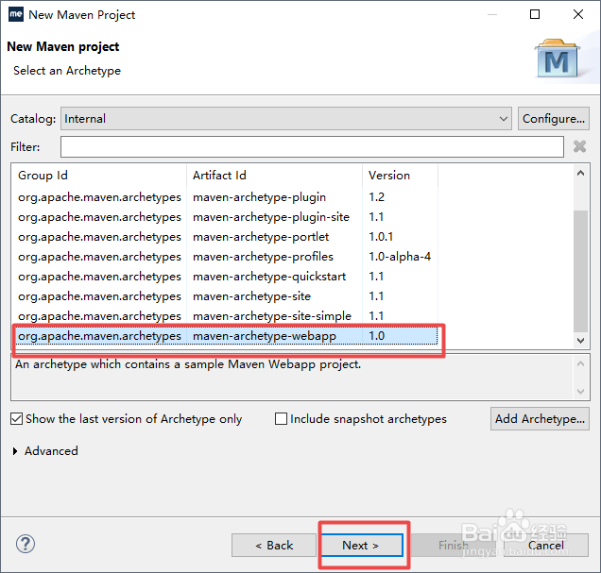Select the maven-archetype-webapp row
Viewport: 601px width, 573px height.
click(x=225, y=336)
